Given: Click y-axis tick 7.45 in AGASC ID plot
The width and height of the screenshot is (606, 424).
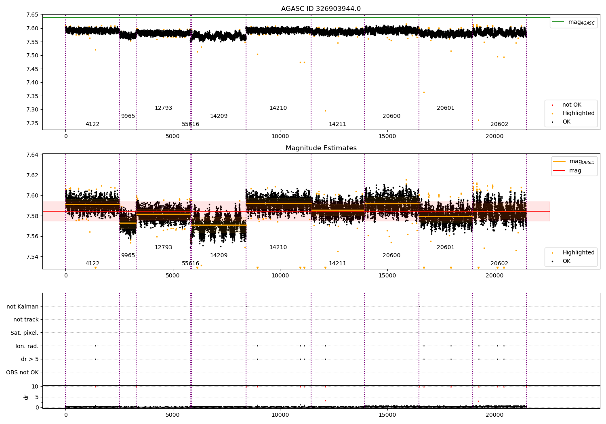Looking at the screenshot, I should (x=32, y=69).
